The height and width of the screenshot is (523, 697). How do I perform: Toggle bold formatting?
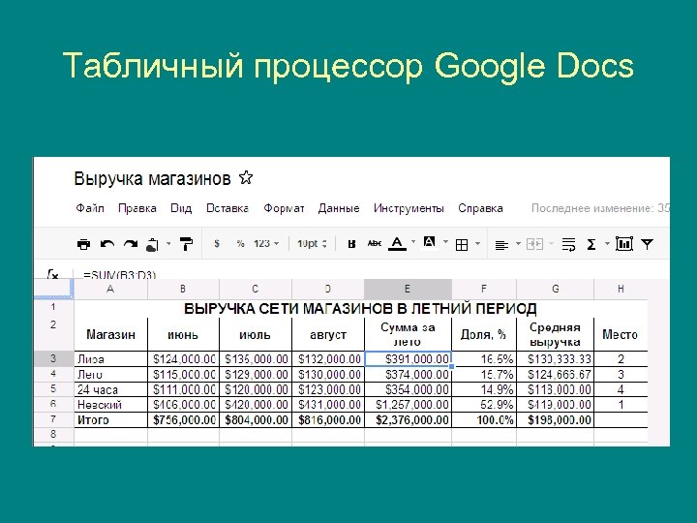351,244
